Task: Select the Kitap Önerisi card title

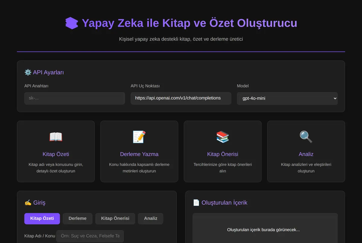Action: 223,154
